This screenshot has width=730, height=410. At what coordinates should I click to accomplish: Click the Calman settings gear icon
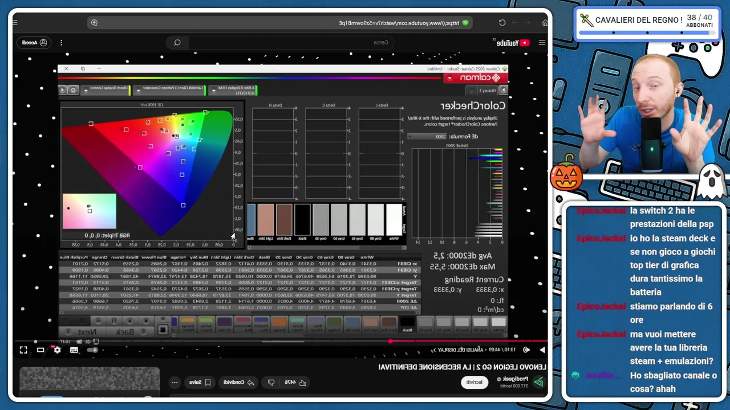[72, 90]
